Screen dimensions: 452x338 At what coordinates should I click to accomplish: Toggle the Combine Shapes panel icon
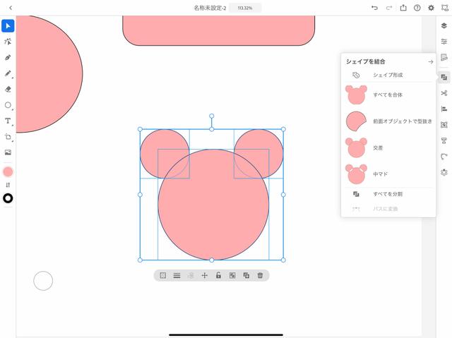tap(444, 77)
